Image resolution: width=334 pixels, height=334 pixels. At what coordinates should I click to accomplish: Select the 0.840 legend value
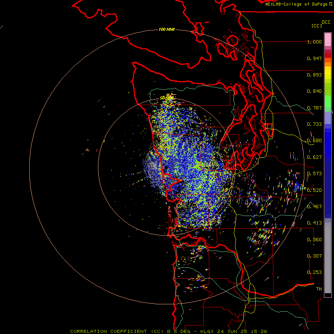pos(314,91)
